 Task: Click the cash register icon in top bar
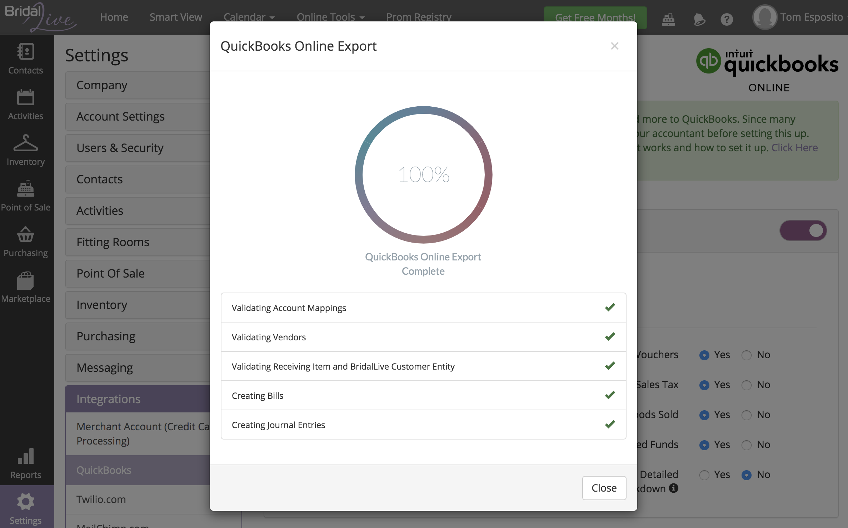668,19
